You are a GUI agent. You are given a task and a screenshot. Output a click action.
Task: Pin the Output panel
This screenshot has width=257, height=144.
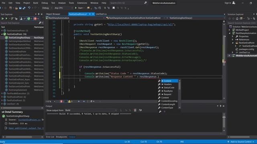click(x=220, y=106)
